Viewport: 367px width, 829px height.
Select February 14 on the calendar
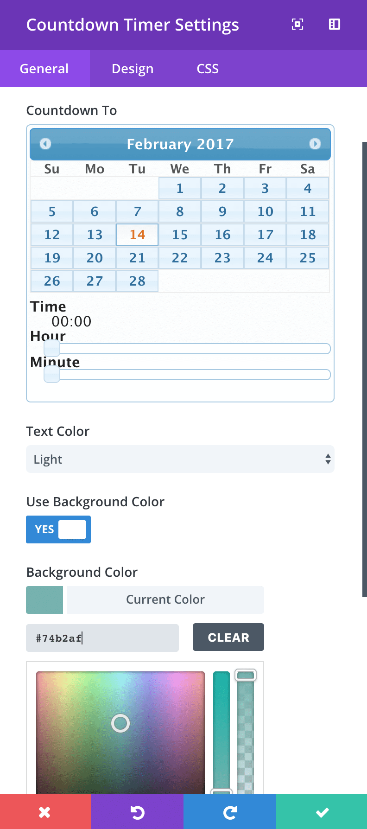point(137,235)
